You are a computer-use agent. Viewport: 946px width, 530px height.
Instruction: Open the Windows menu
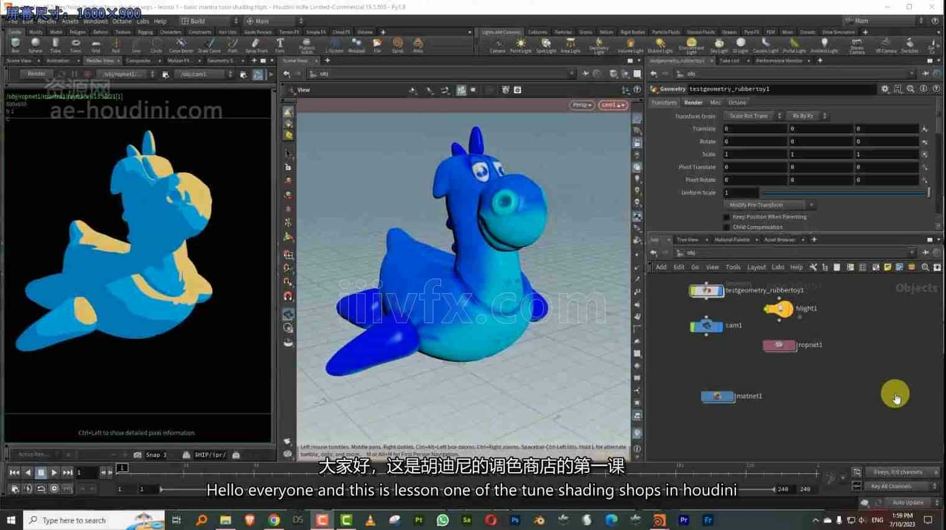coord(95,21)
